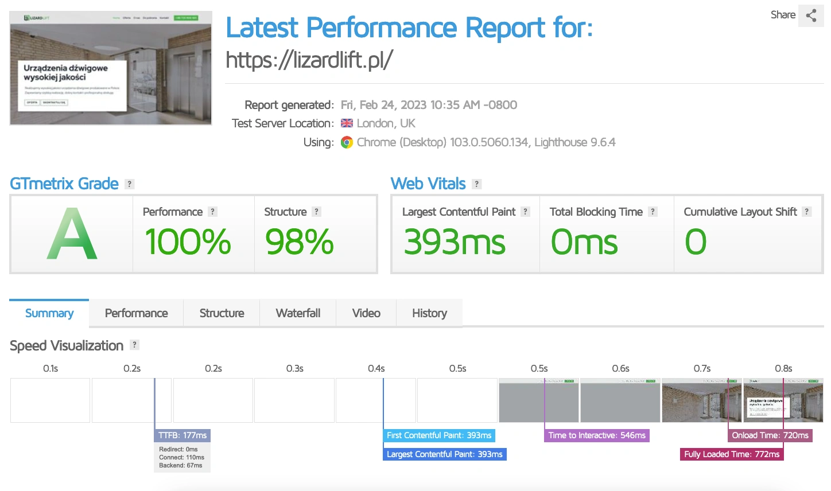831x491 pixels.
Task: Click help icon beside Web Vitals heading
Action: [476, 184]
